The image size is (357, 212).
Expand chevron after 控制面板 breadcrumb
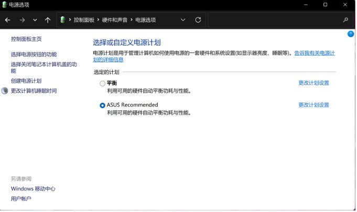pos(98,19)
